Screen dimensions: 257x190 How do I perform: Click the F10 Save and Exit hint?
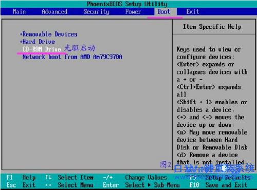pyautogui.click(x=218, y=185)
